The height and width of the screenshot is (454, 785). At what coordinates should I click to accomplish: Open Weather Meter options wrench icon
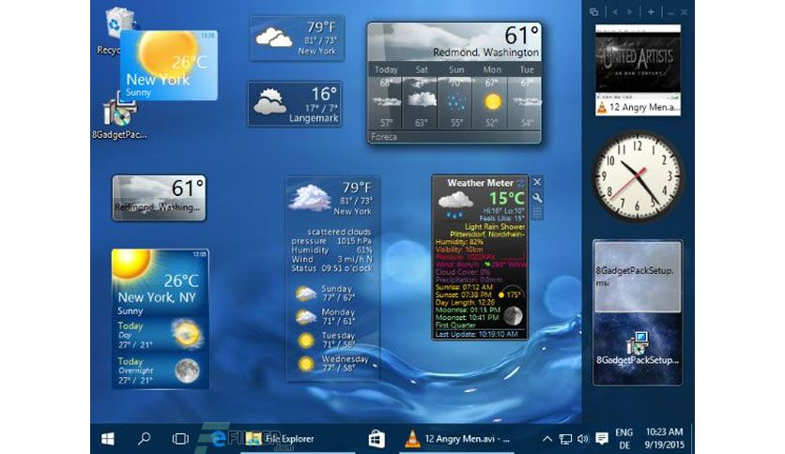(x=537, y=198)
